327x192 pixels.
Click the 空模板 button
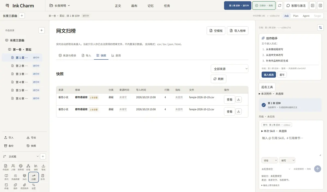(x=216, y=31)
